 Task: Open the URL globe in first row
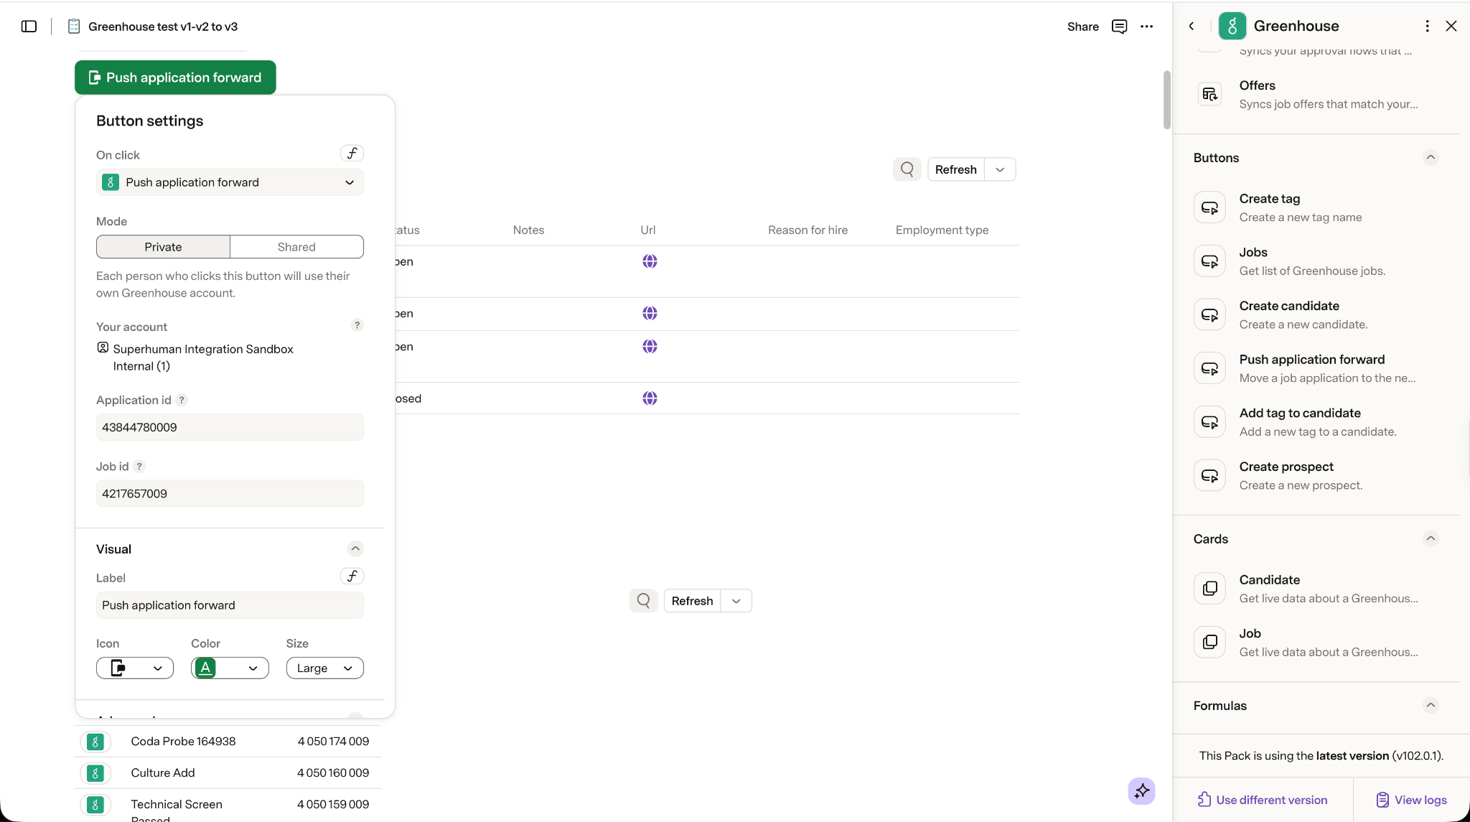(x=650, y=261)
